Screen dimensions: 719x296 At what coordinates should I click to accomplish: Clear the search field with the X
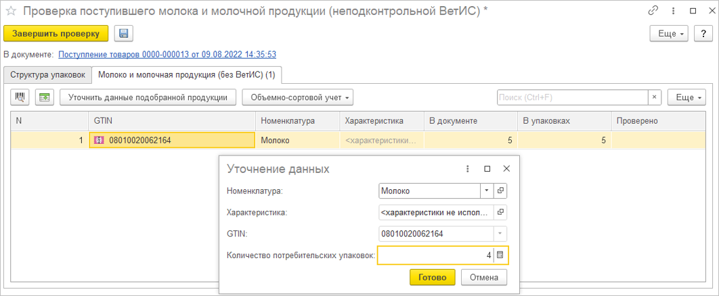(x=655, y=97)
